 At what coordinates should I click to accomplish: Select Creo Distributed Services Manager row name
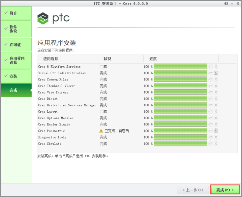pos(67,105)
